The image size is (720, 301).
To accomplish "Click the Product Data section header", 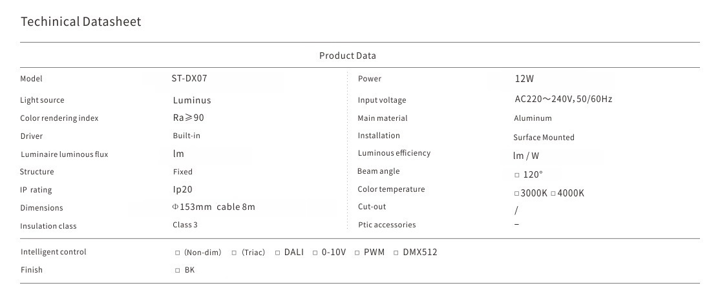I will (x=347, y=56).
